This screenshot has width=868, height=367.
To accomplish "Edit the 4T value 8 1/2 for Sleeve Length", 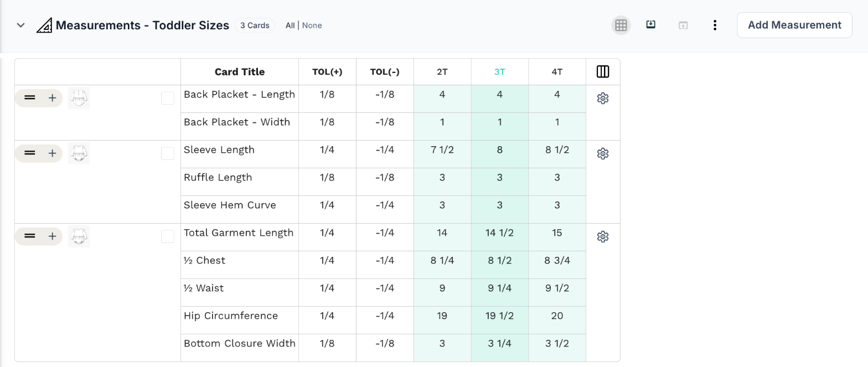I will tap(557, 154).
